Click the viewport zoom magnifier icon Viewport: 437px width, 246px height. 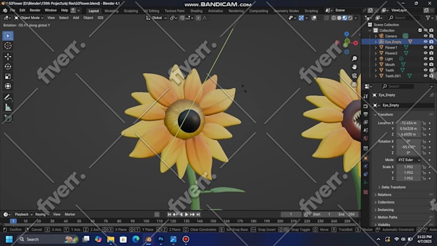point(354,58)
